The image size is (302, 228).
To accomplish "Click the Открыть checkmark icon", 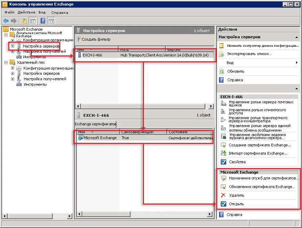I will click(223, 204).
